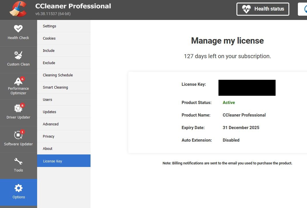The width and height of the screenshot is (307, 208).
Task: Switch to the Users options page
Action: click(x=47, y=99)
